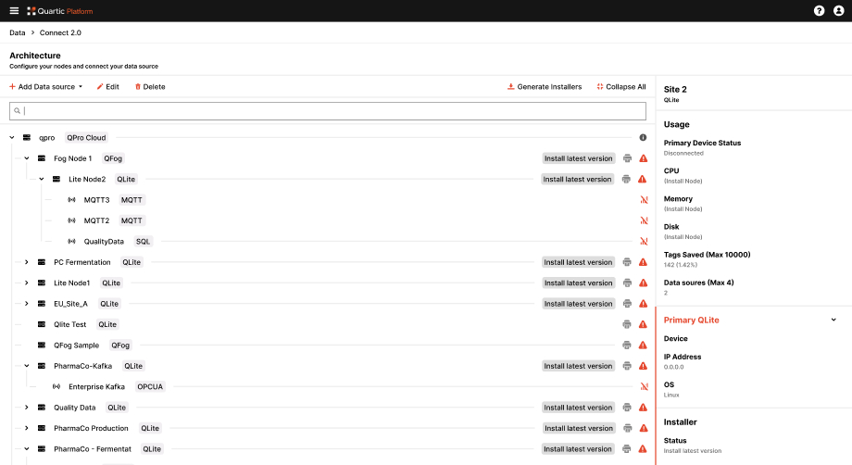The image size is (852, 465).
Task: Click the disconnected signal icon for QualityData
Action: pyautogui.click(x=644, y=241)
